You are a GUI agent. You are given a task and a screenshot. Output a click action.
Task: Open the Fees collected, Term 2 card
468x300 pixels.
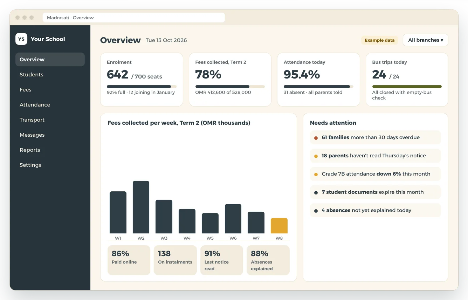[x=230, y=80]
